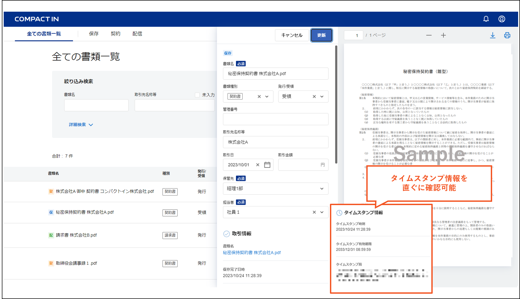This screenshot has height=299, width=520.
Task: Clear the 担当者 社員1 selection
Action: pos(314,212)
